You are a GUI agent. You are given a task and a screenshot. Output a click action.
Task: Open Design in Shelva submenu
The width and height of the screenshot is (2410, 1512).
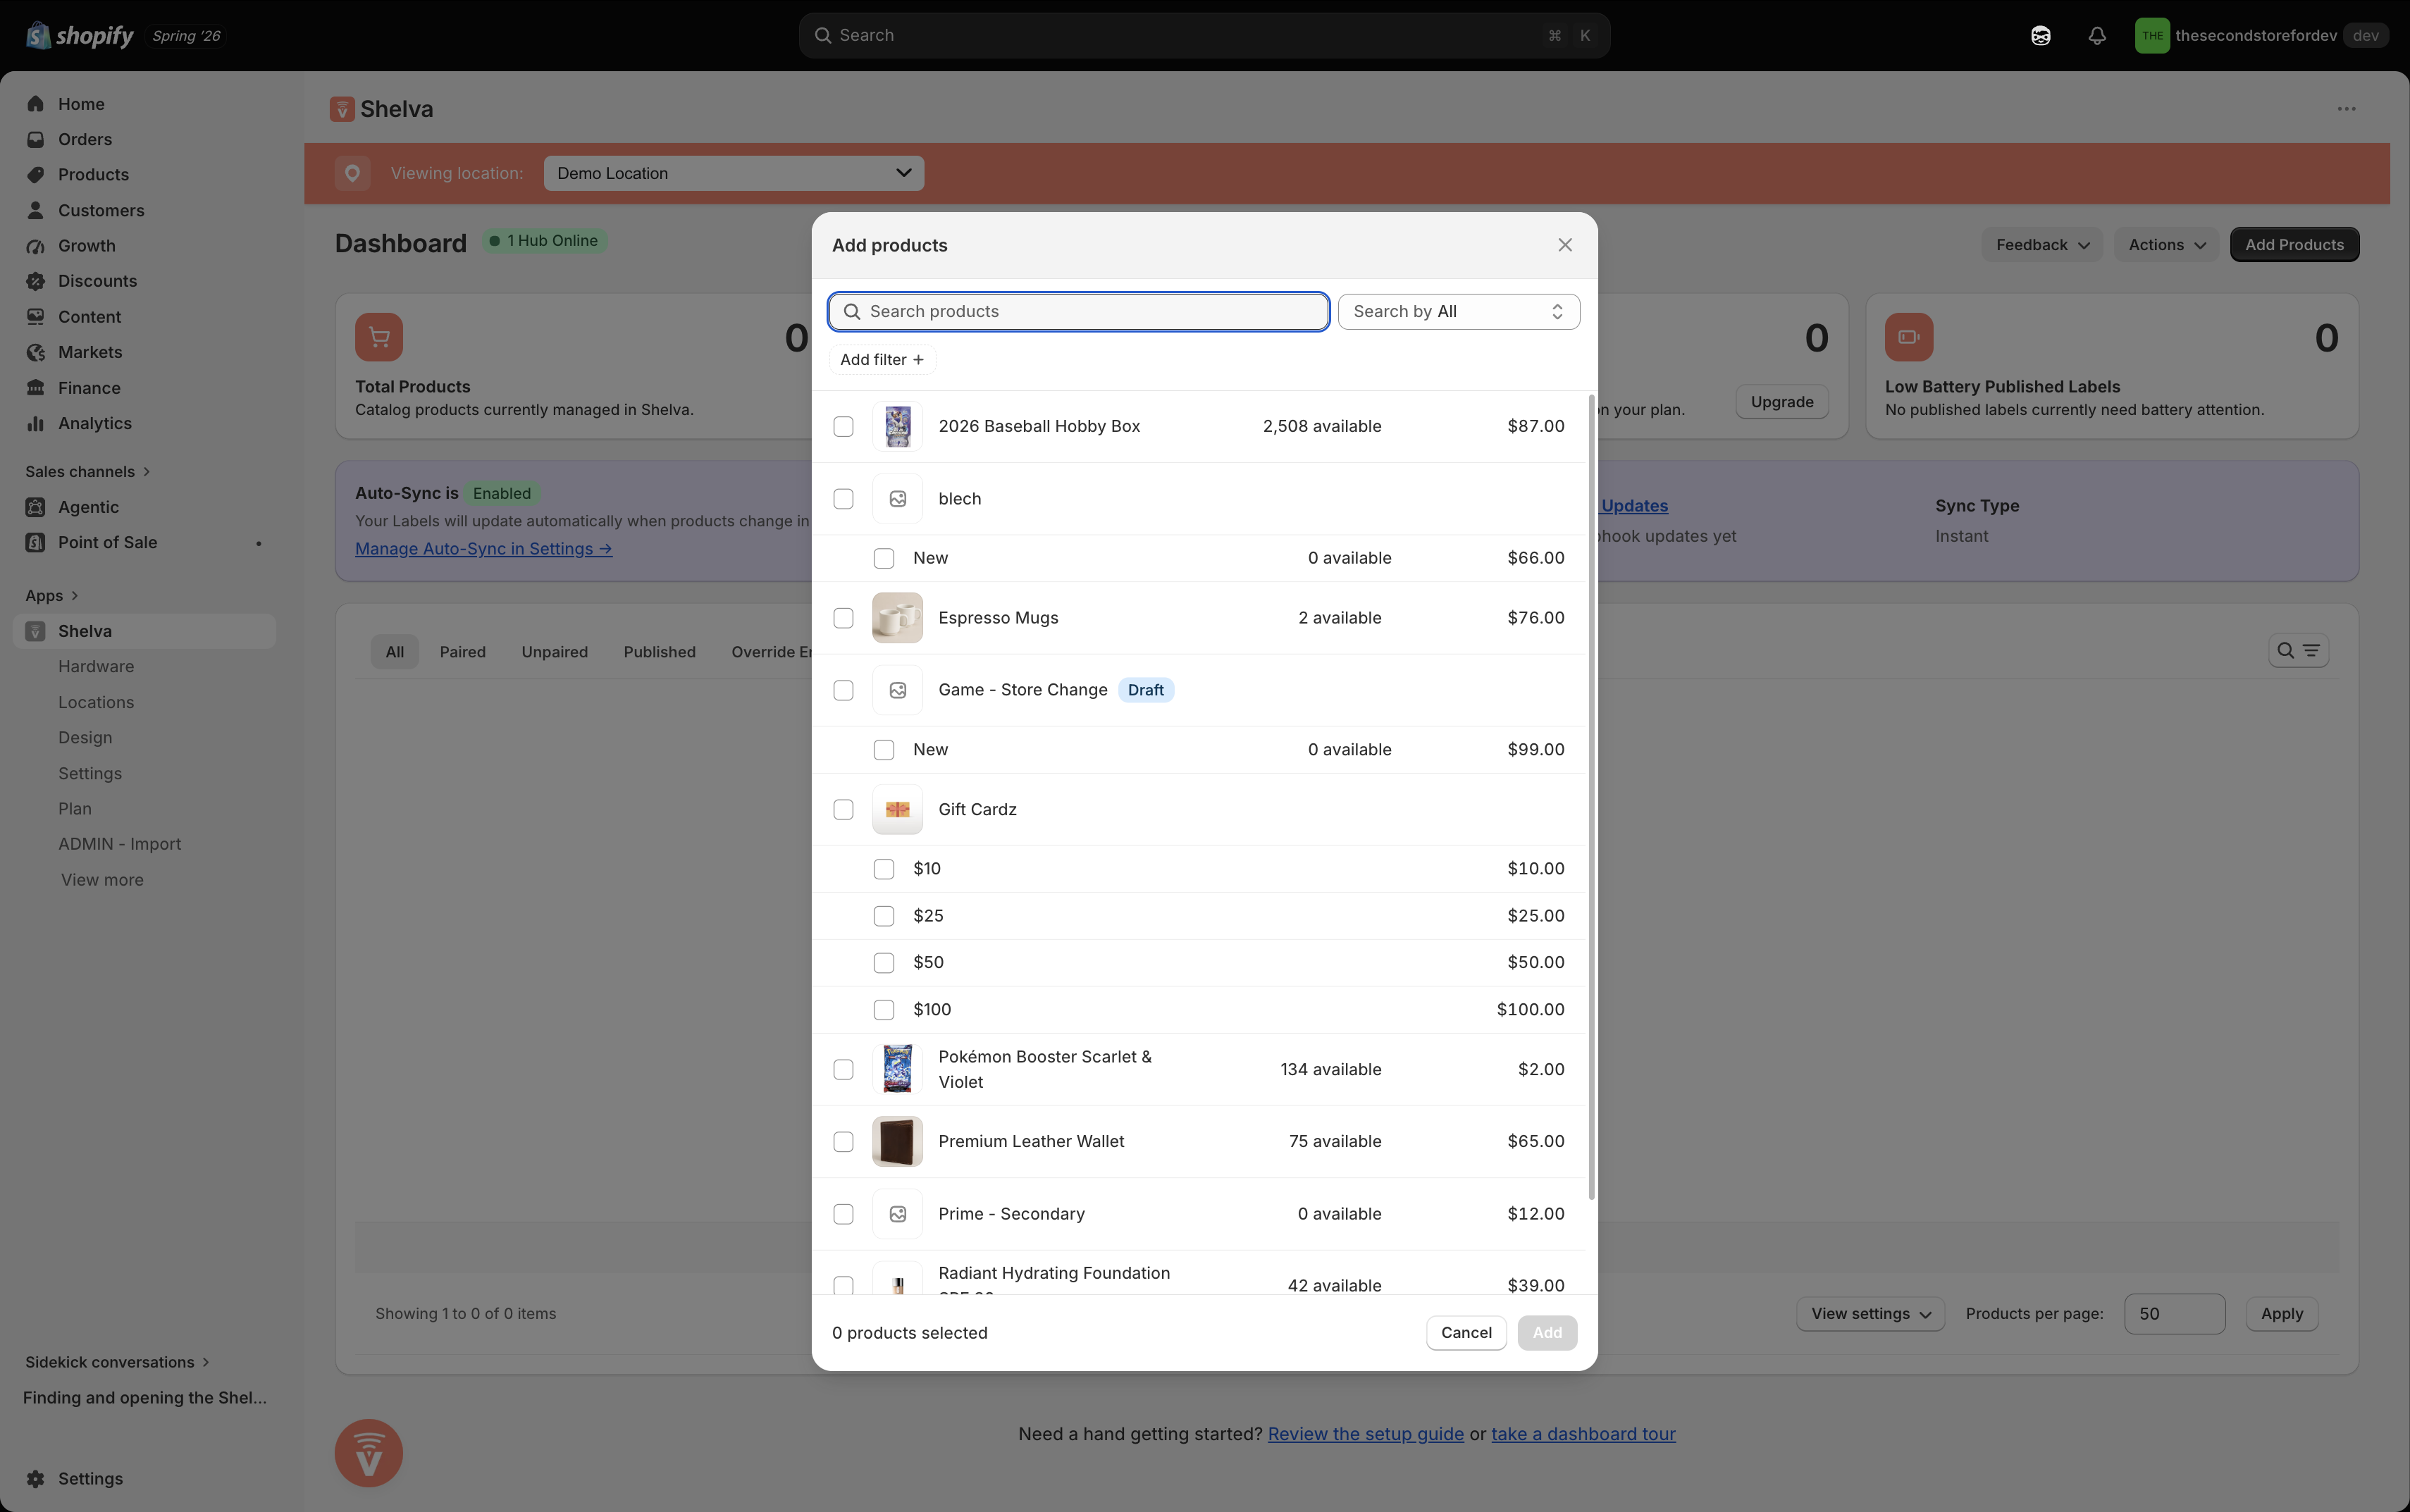(x=85, y=737)
